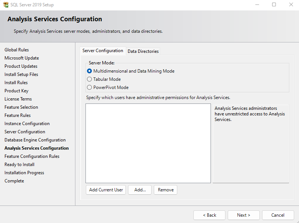Switch to the Data Directories tab
The height and width of the screenshot is (223, 299).
(143, 51)
